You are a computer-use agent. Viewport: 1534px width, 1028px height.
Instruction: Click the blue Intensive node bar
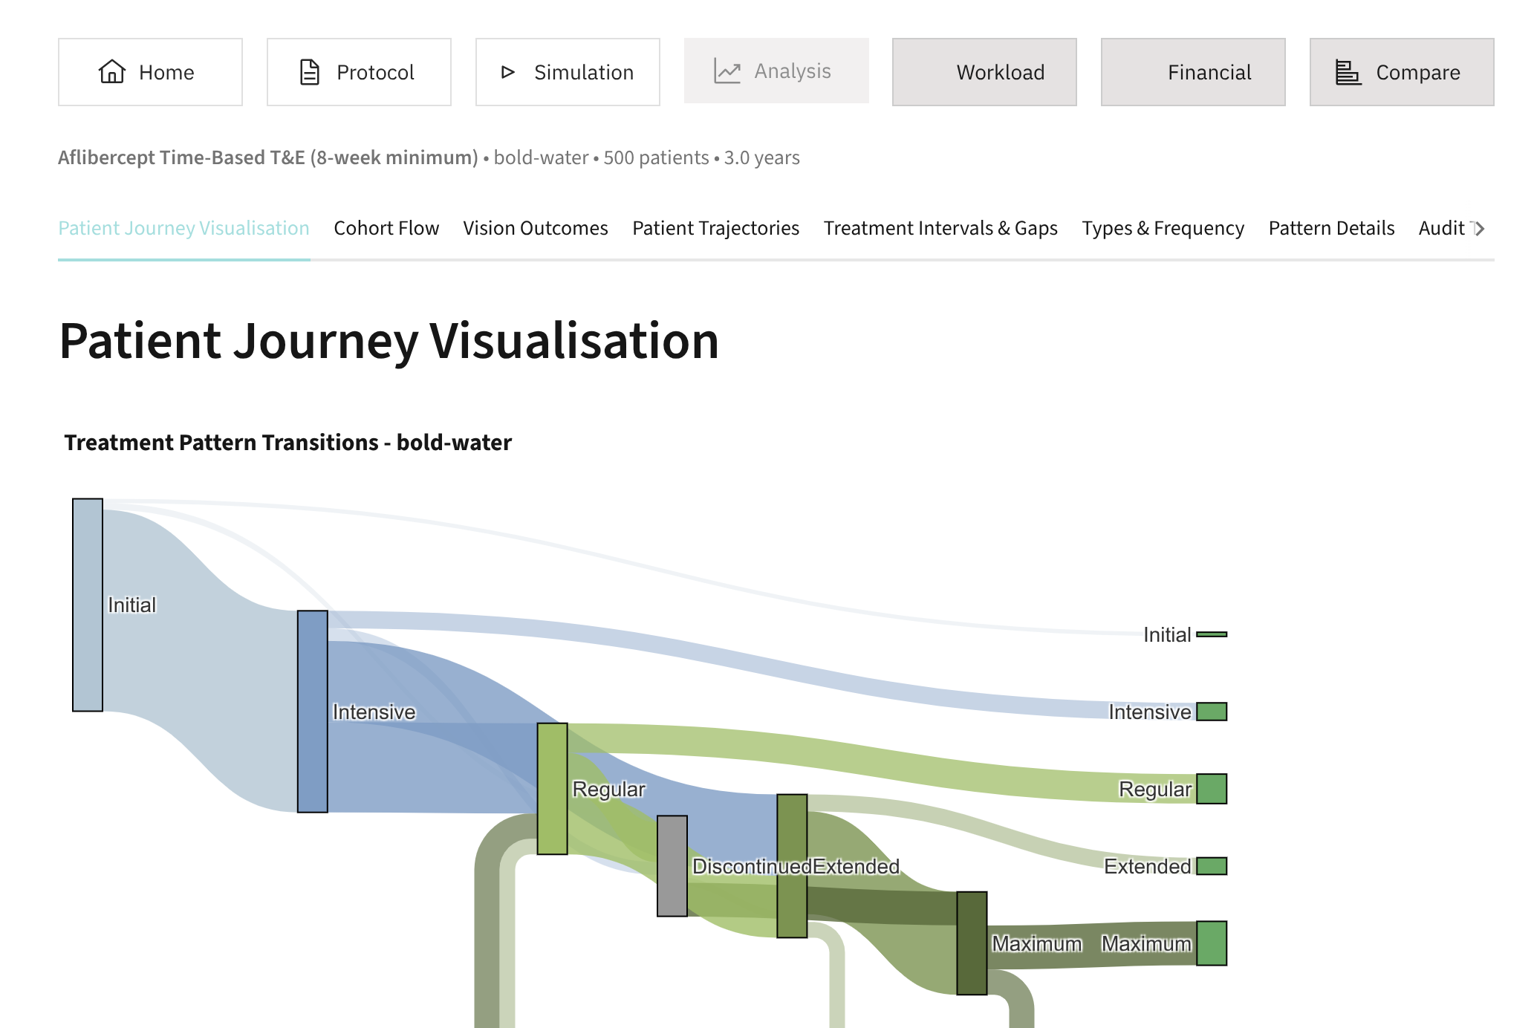pyautogui.click(x=313, y=711)
